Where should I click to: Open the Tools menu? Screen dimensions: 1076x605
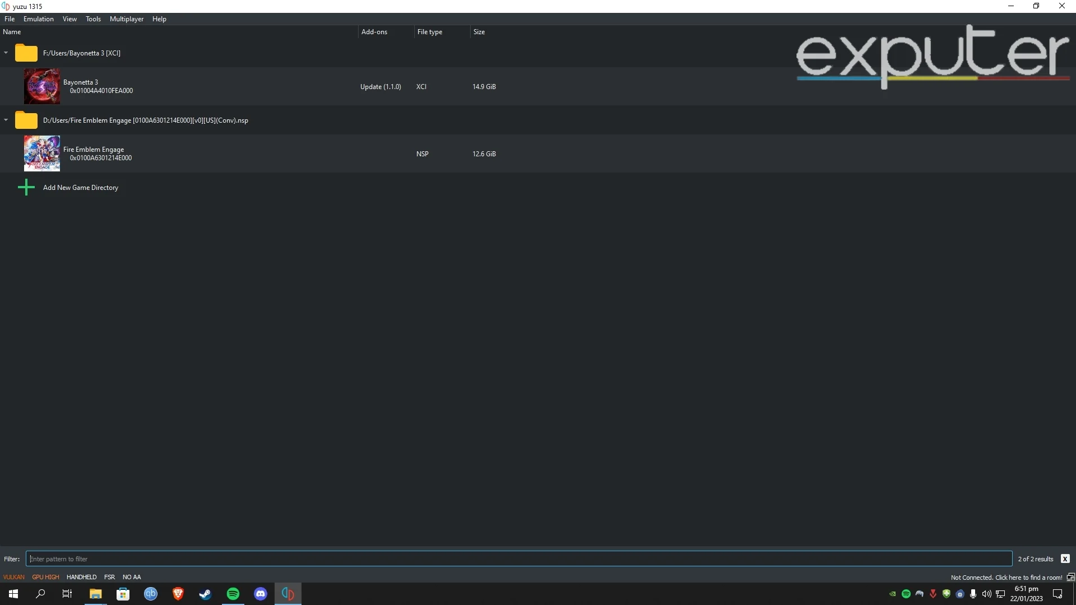click(x=93, y=19)
